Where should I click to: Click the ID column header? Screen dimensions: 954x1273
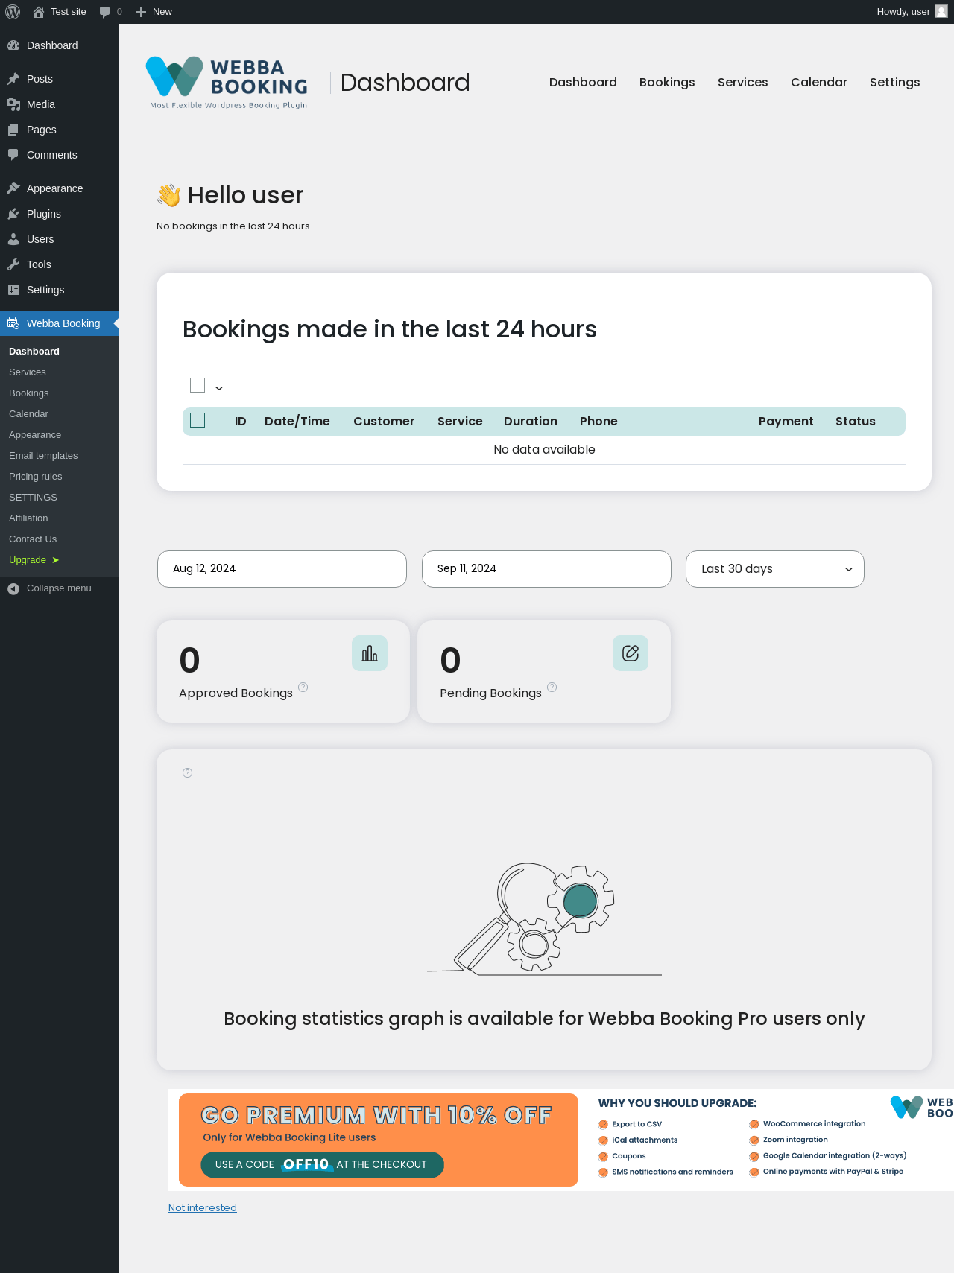tap(241, 422)
